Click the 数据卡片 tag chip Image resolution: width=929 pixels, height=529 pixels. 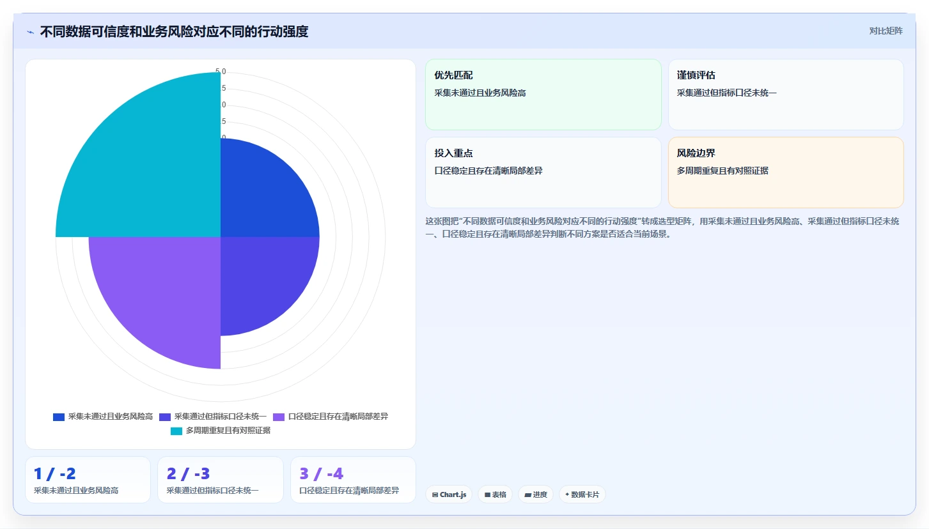pyautogui.click(x=582, y=494)
